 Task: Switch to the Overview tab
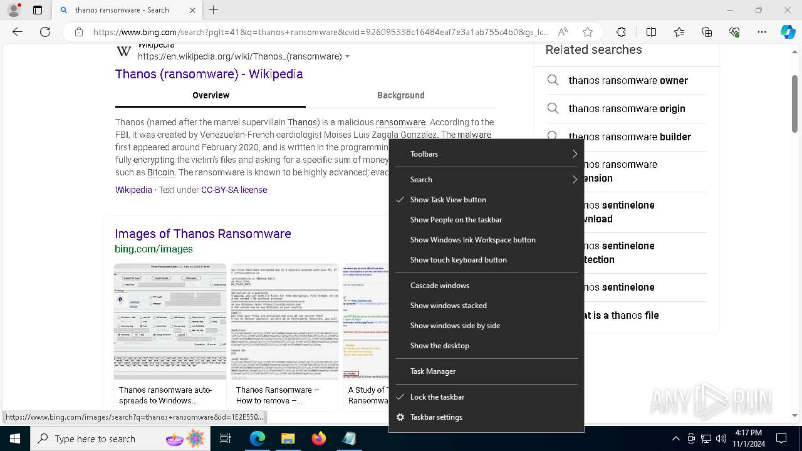211,95
